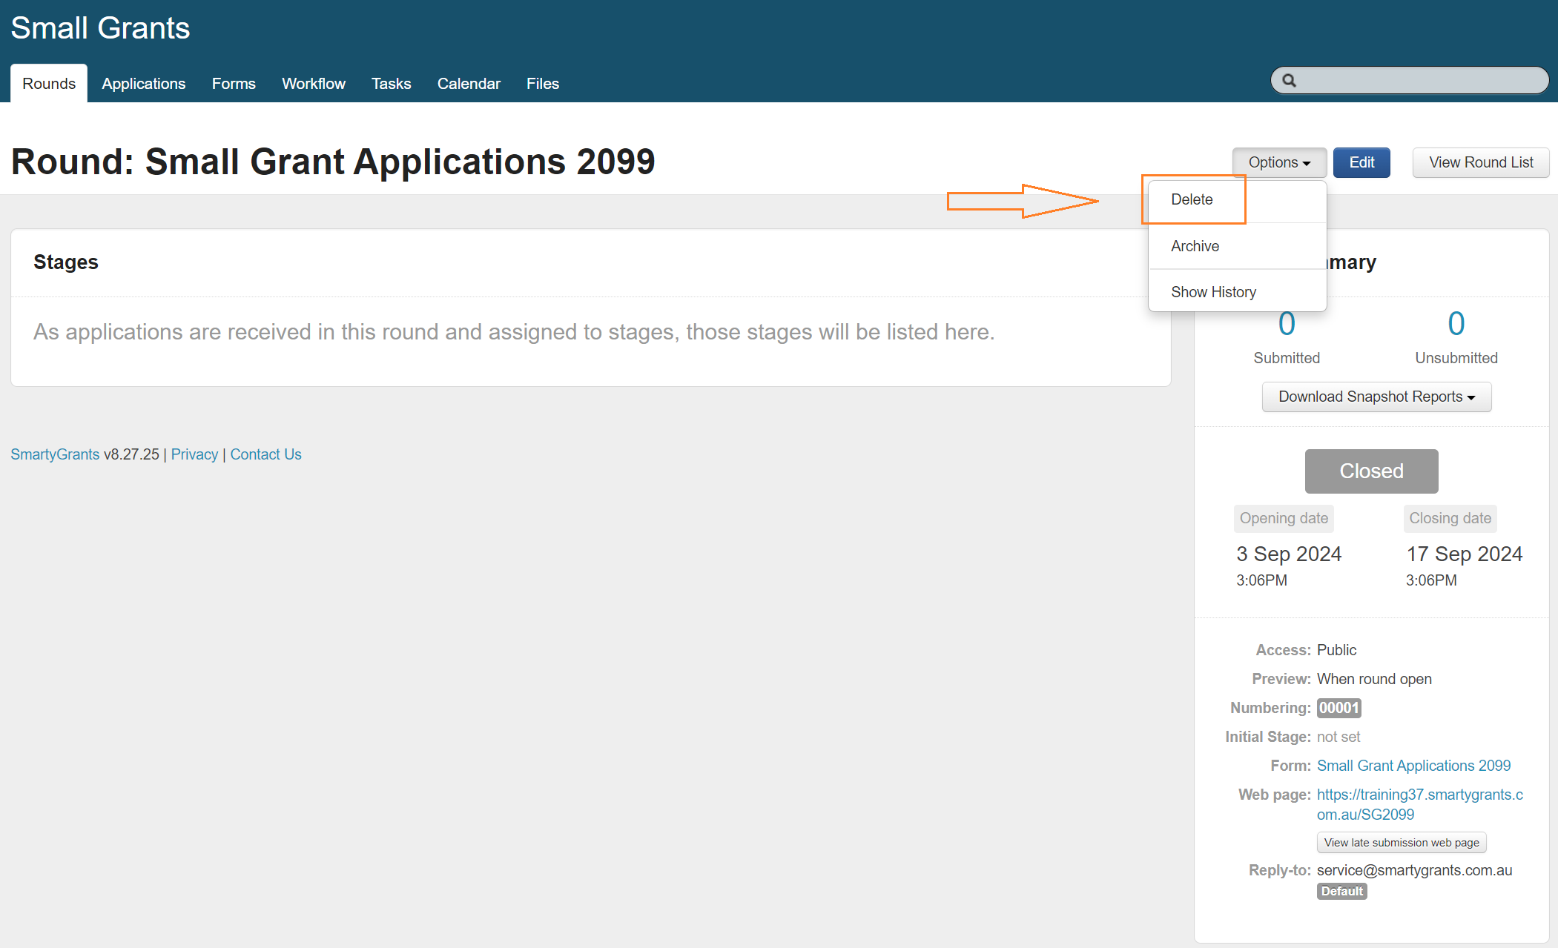This screenshot has width=1558, height=948.
Task: Open the Tasks tab
Action: (391, 84)
